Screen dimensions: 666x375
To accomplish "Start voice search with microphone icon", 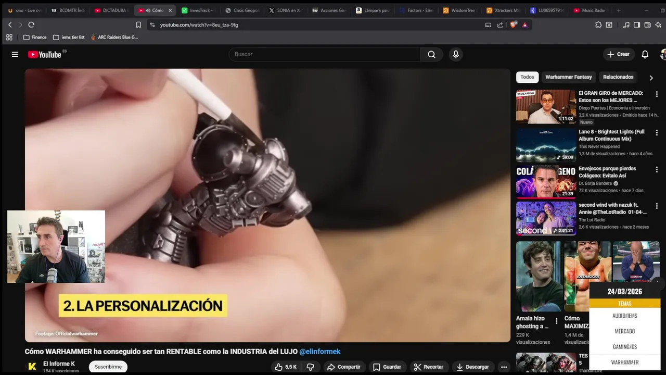I will [x=456, y=54].
